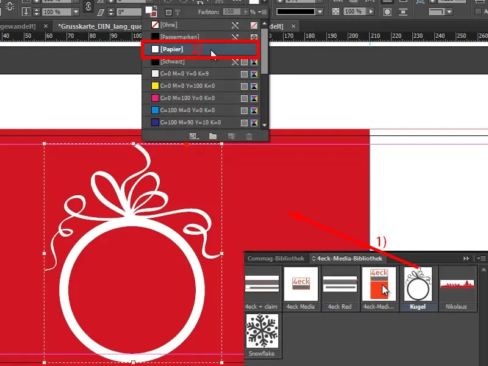488x366 pixels.
Task: Click the scale Y stepper arrows
Action: (37, 12)
